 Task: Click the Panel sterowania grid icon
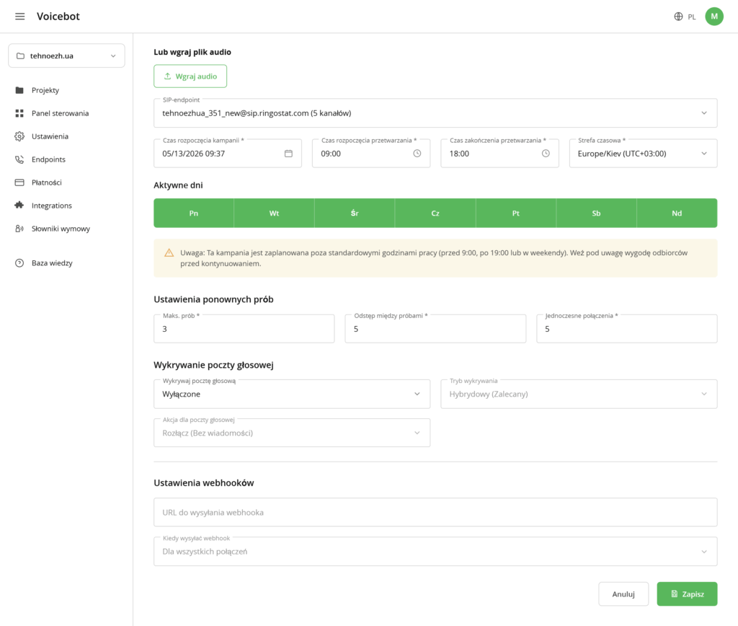click(x=19, y=113)
